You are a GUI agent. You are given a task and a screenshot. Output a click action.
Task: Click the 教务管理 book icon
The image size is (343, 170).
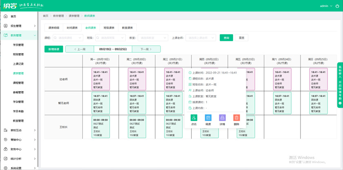[x=6, y=35]
